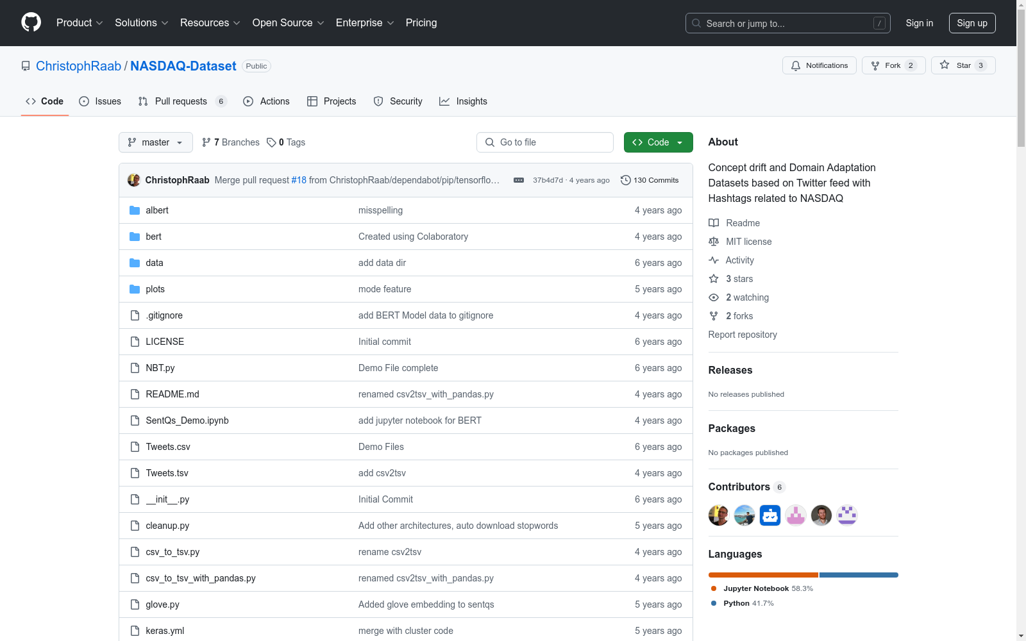Open the Pricing page

(x=421, y=22)
